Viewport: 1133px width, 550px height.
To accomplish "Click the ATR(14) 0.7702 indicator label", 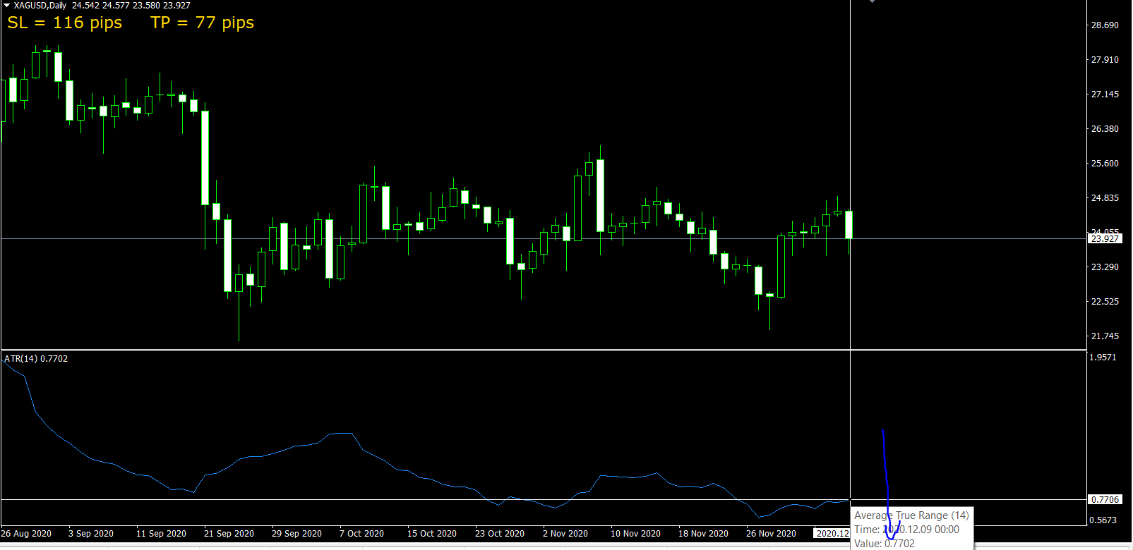I will (36, 358).
